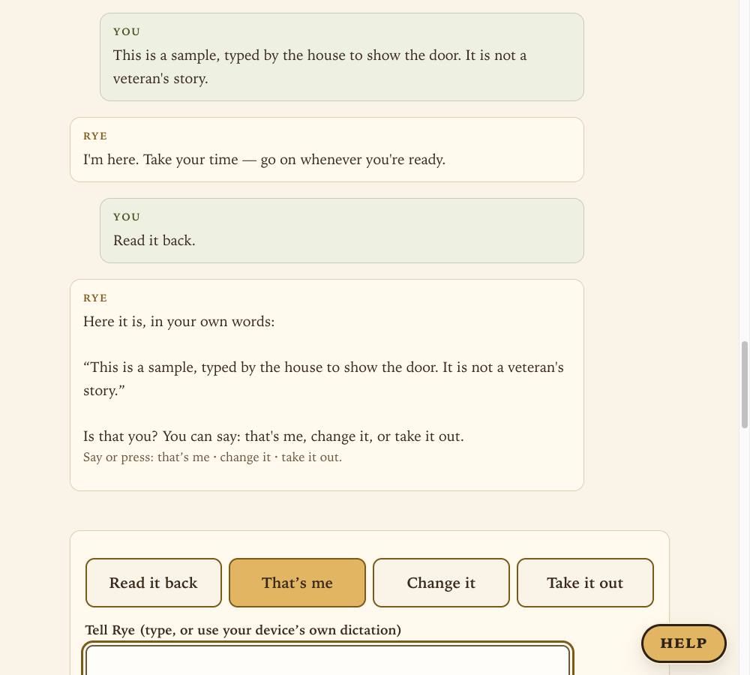Click the RYE label on first reply
The image size is (750, 675).
(x=95, y=136)
